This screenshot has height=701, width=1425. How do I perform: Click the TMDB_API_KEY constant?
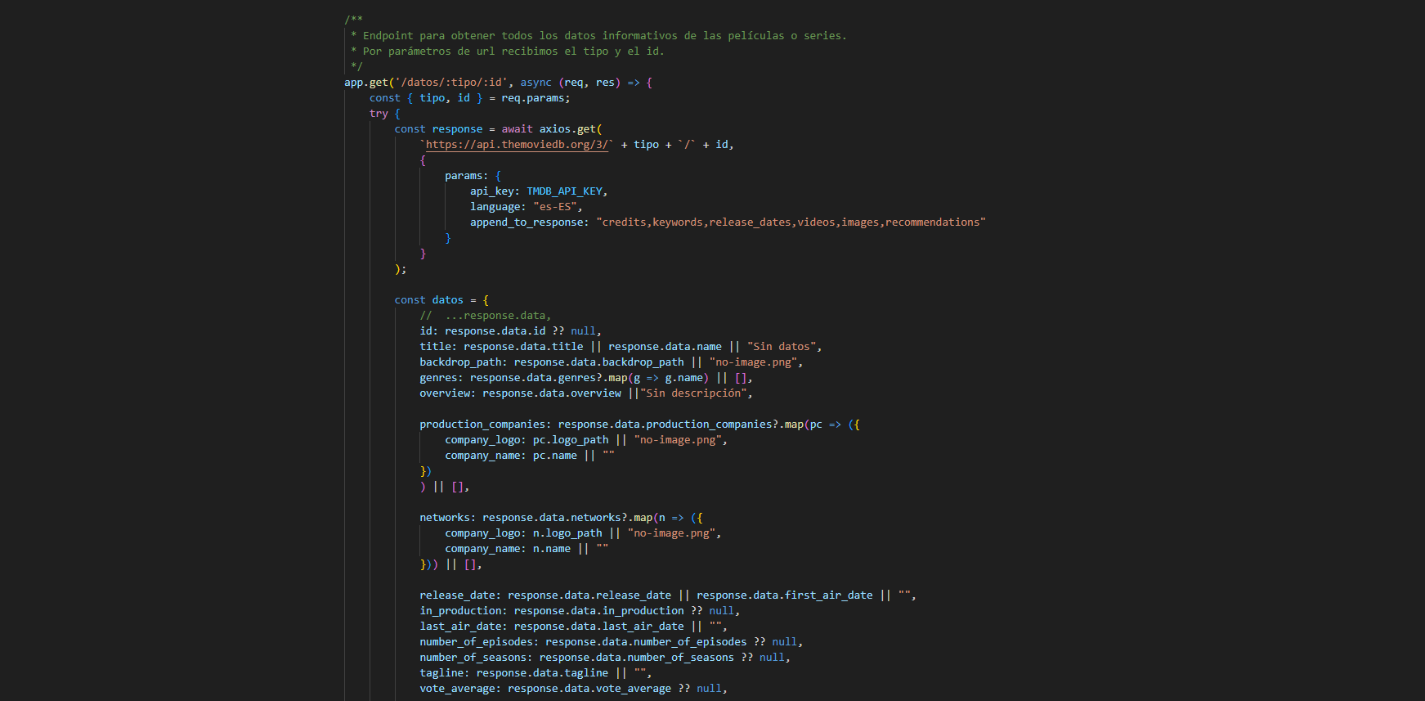click(x=564, y=191)
